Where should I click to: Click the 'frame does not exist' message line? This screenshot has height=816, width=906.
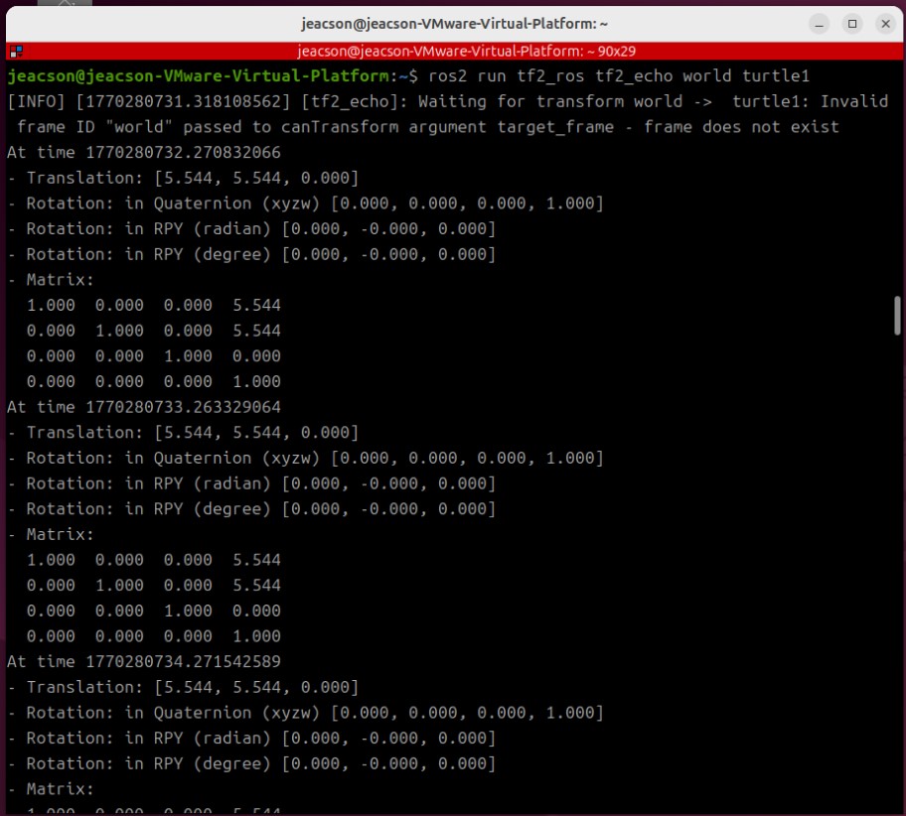click(427, 127)
